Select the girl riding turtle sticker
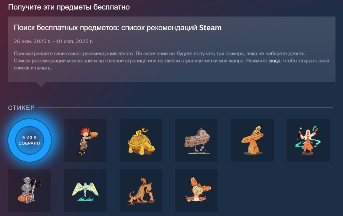343x216 pixels. click(141, 140)
